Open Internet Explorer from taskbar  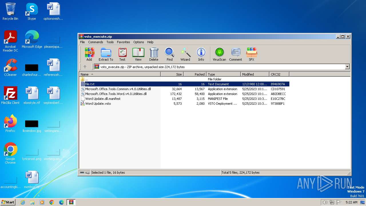(x=23, y=202)
